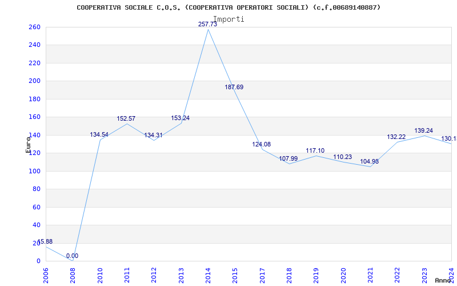457x286 pixels.
Task: Click the 2010 x-axis year label
Action: 99,275
